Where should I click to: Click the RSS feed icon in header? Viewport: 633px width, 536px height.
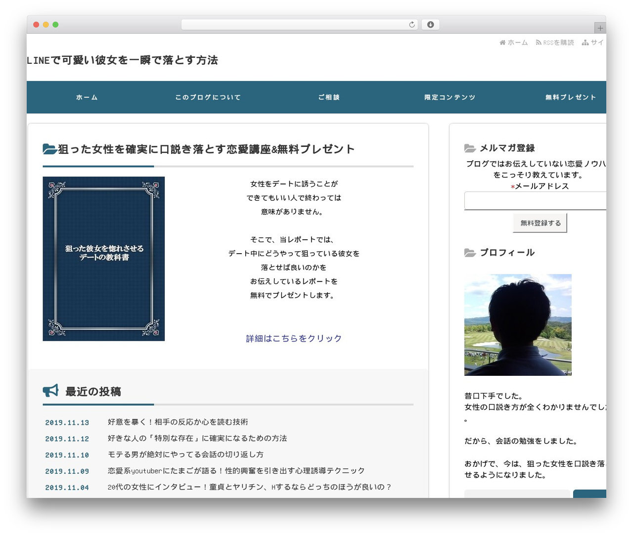pyautogui.click(x=539, y=43)
